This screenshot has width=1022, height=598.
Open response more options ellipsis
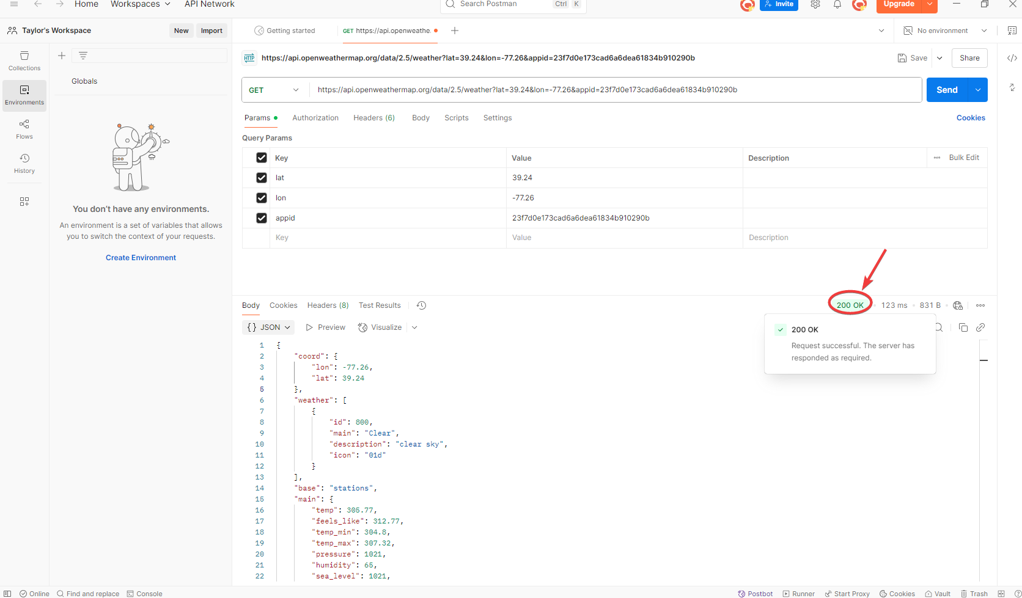(x=980, y=305)
